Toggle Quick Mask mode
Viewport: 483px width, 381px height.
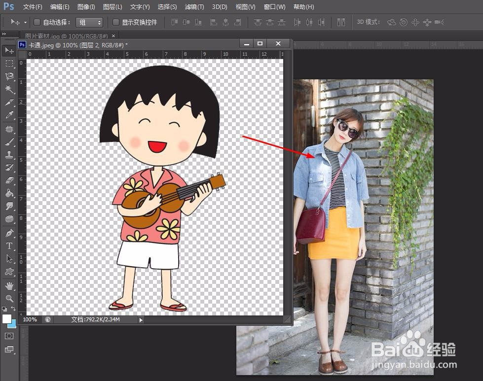tap(9, 336)
